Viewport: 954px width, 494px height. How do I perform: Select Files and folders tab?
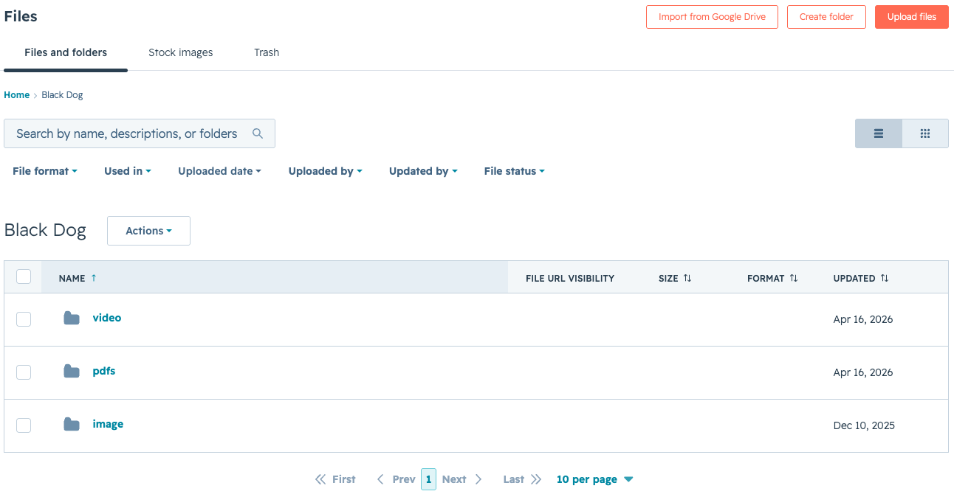(66, 52)
